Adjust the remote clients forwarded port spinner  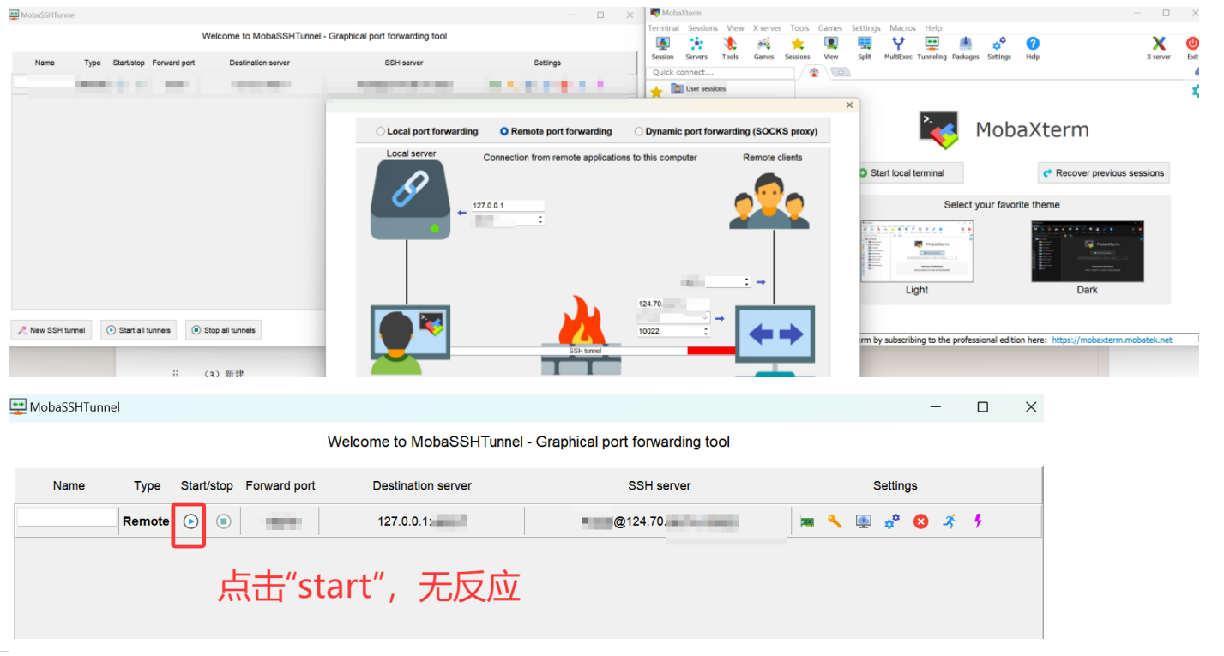click(747, 281)
